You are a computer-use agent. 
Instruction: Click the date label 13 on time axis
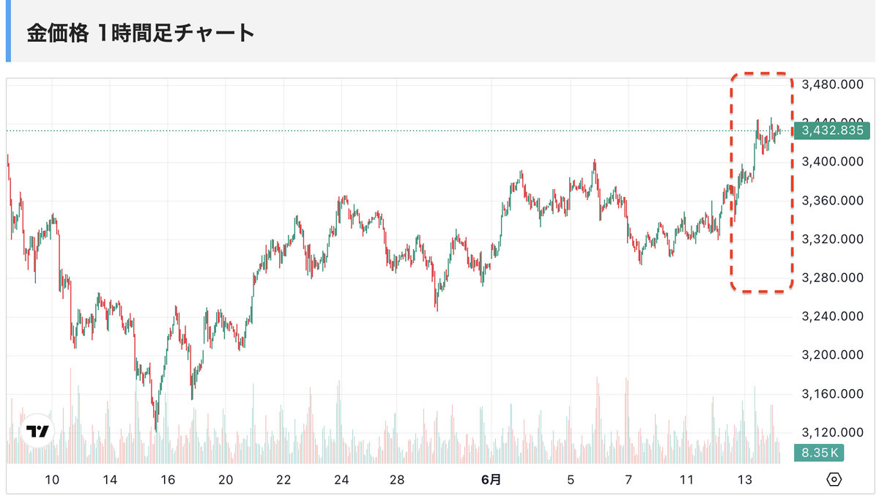click(745, 480)
